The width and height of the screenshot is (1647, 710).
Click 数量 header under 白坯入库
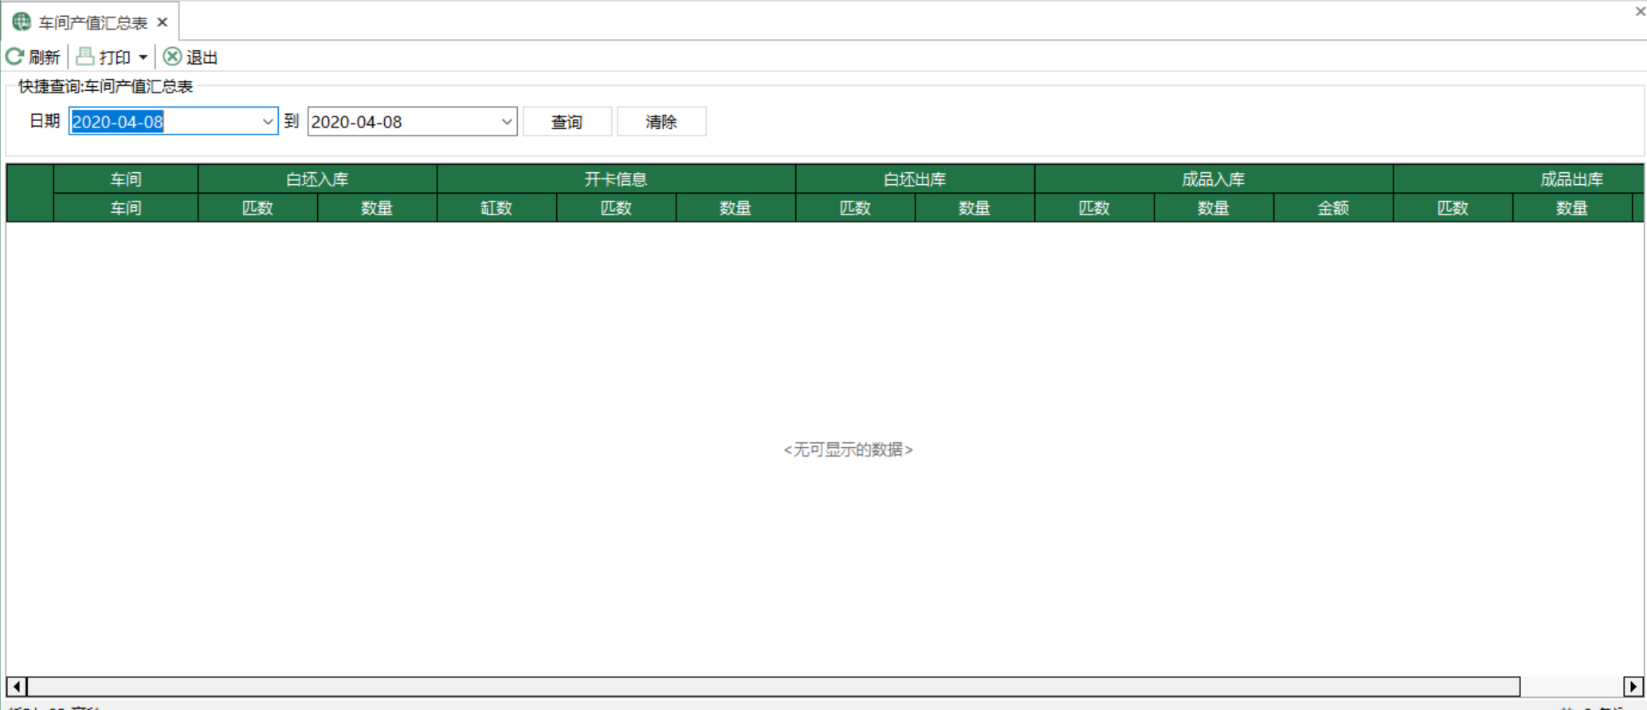[377, 208]
